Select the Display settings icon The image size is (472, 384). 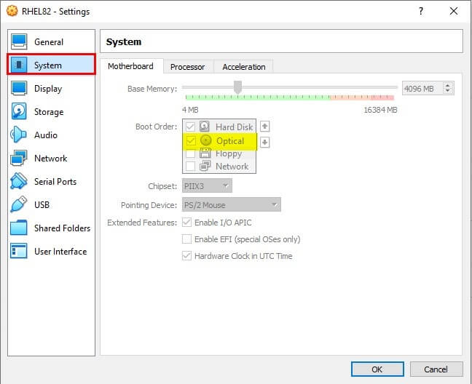(x=19, y=89)
